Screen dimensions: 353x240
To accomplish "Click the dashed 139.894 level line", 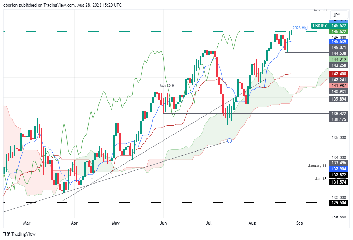I will [x=172, y=100].
